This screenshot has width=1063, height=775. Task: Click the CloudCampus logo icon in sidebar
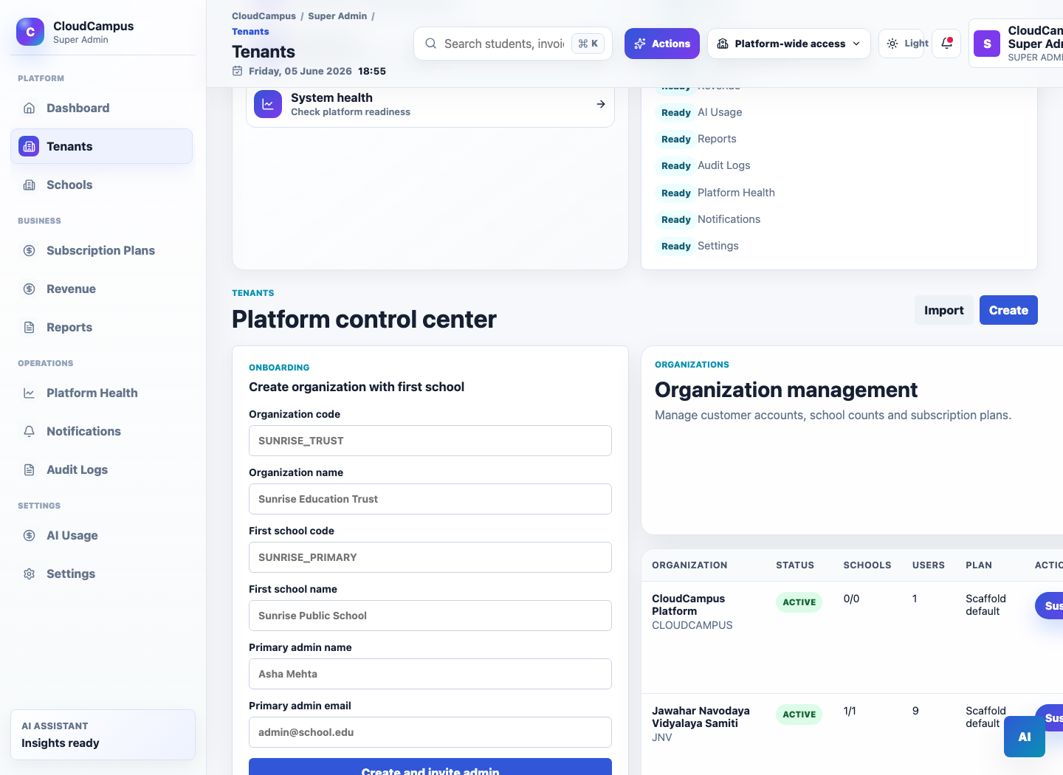point(30,32)
